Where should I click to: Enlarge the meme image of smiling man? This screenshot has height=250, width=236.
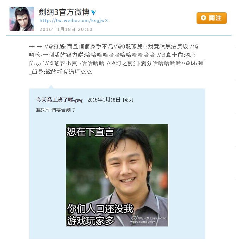(117, 175)
